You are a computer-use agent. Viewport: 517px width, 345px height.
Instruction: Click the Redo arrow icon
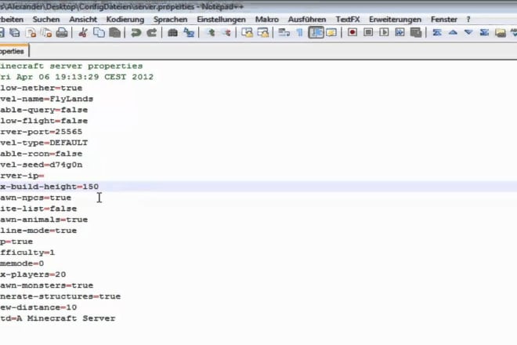pos(152,33)
